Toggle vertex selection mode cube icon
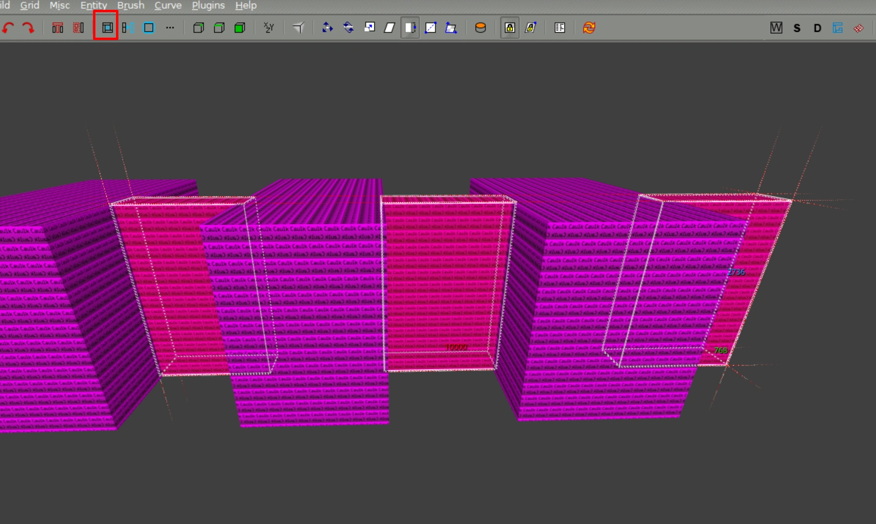 coord(198,28)
